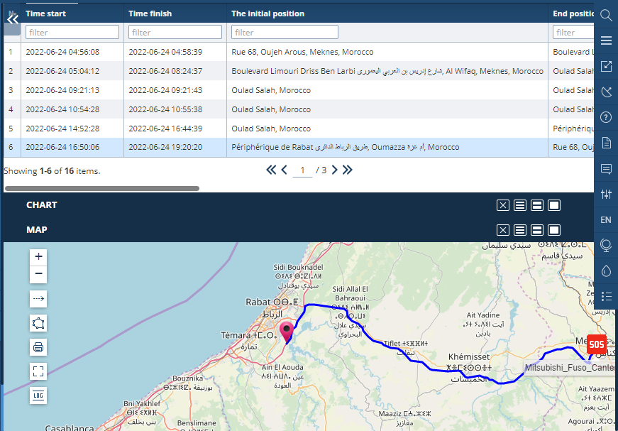Image resolution: width=618 pixels, height=431 pixels.
Task: Open the search icon in the sidebar
Action: pyautogui.click(x=606, y=16)
